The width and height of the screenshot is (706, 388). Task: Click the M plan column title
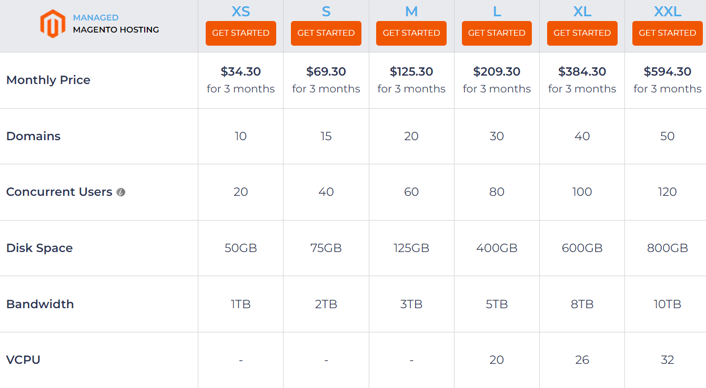[411, 11]
